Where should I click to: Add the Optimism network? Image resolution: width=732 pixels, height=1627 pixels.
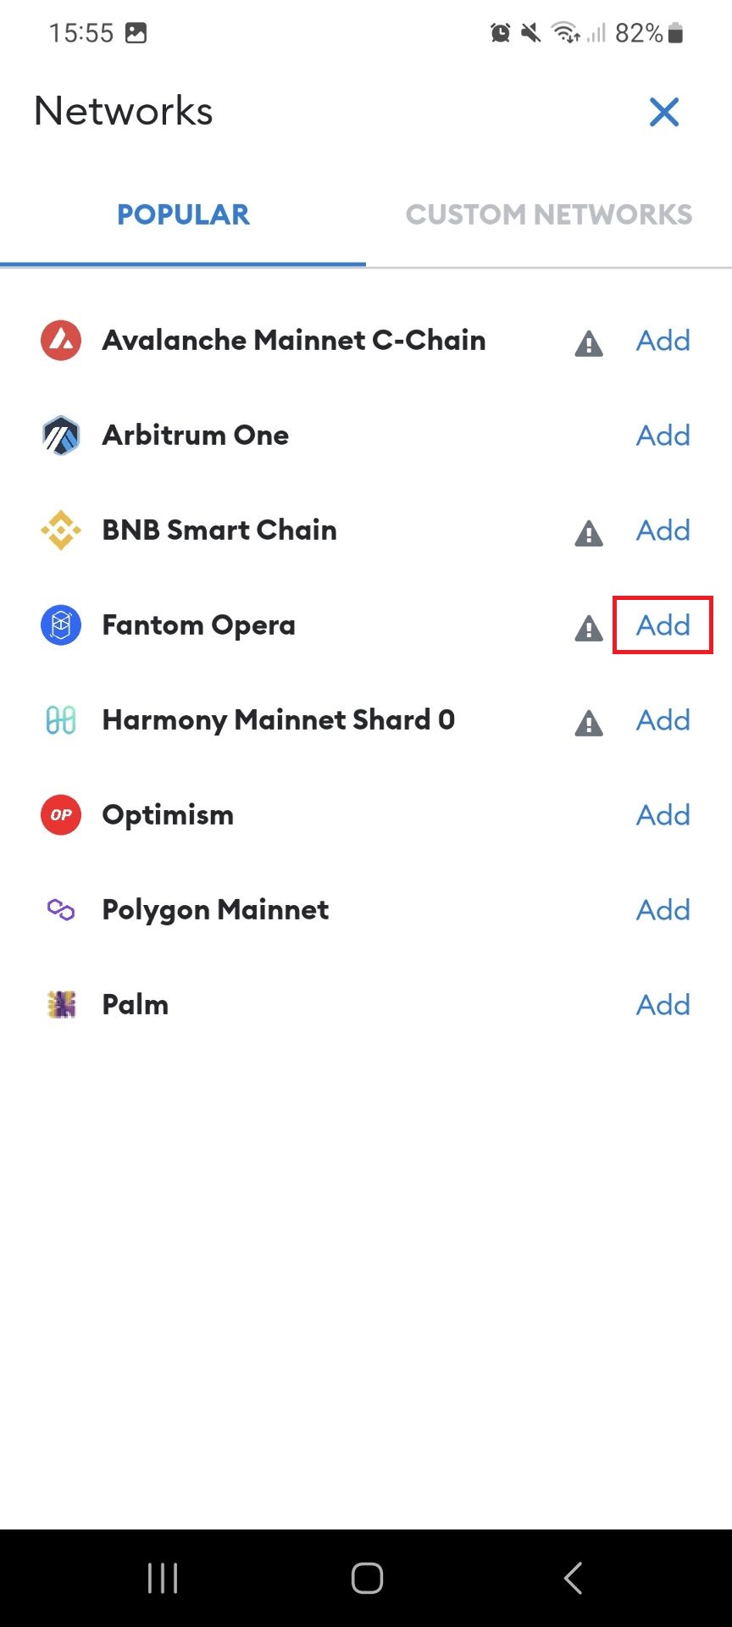(x=663, y=815)
